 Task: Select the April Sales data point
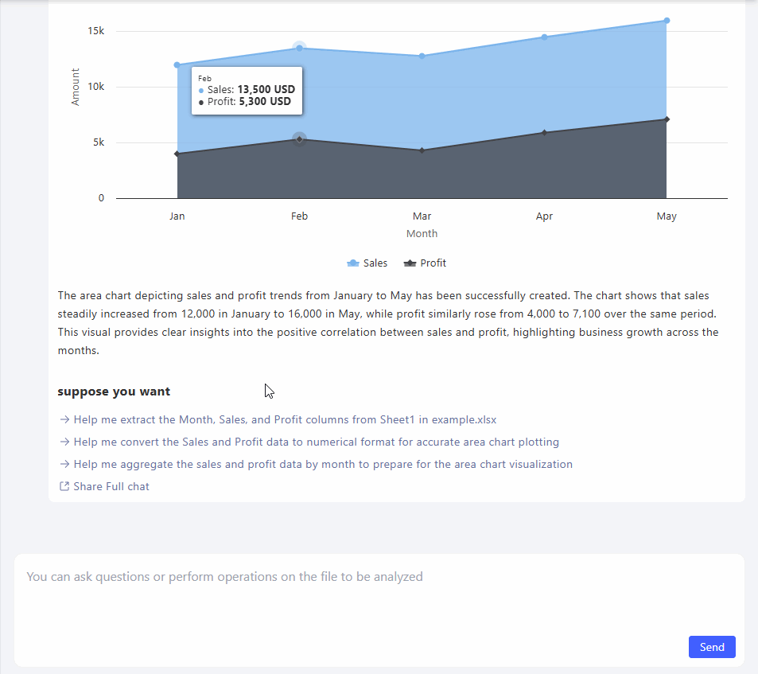tap(544, 37)
